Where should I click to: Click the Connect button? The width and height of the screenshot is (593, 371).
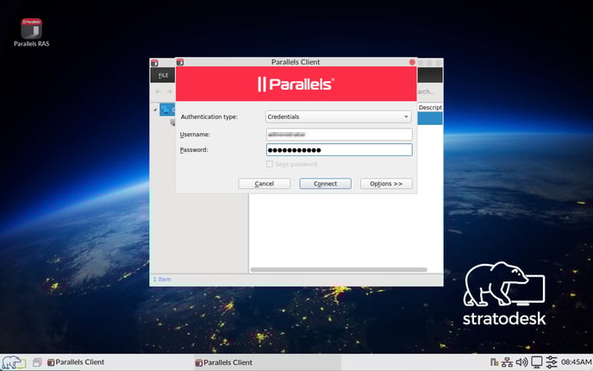tap(325, 184)
